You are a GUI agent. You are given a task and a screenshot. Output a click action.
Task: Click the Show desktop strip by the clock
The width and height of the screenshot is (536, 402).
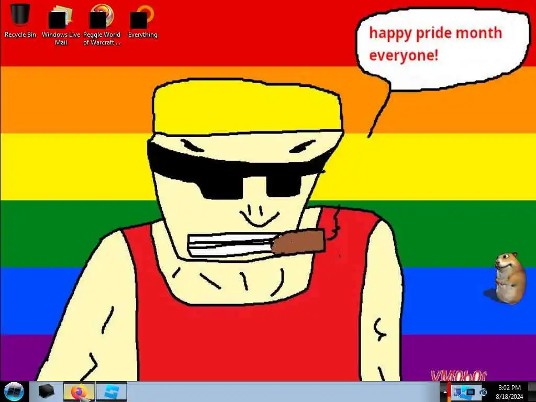click(x=532, y=392)
